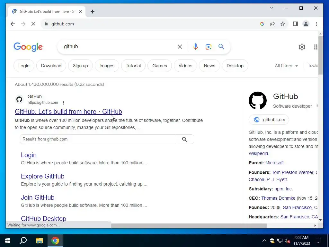Show hidden system tray icons

[264, 241]
